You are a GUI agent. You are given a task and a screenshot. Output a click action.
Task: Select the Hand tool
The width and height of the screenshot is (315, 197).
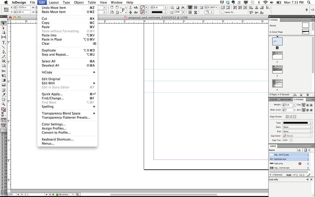3,99
